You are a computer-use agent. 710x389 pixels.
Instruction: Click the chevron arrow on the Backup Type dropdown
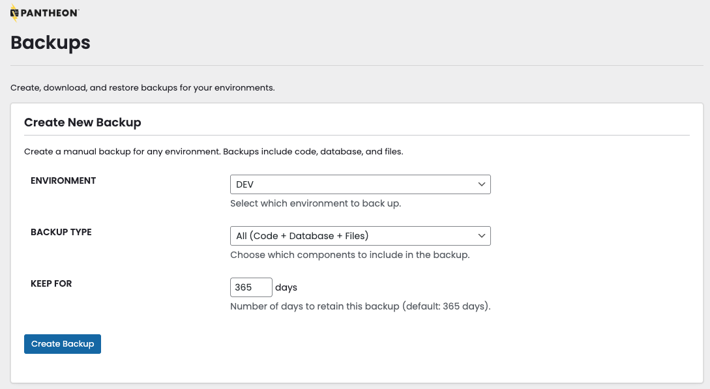pyautogui.click(x=481, y=236)
